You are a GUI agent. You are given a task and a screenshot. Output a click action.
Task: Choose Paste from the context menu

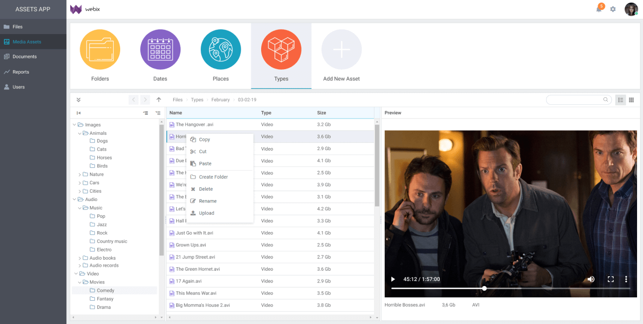(x=220, y=163)
